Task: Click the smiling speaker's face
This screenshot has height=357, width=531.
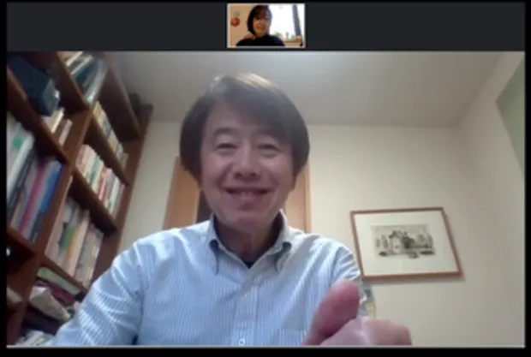Action: click(246, 164)
